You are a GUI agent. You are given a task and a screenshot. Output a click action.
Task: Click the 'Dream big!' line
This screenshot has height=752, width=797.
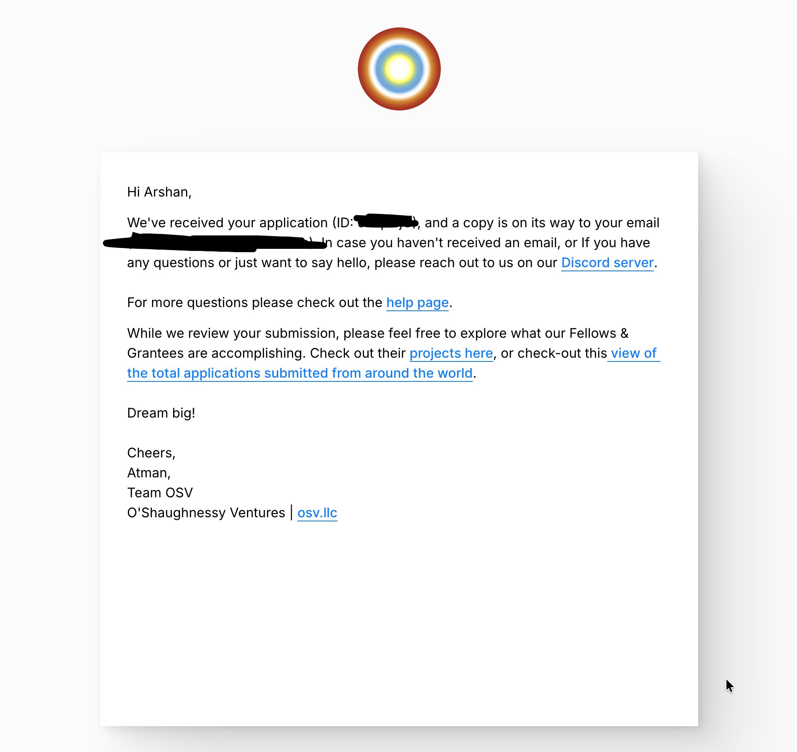tap(161, 413)
